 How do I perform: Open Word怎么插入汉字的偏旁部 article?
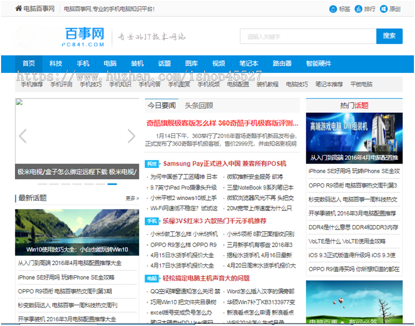(261, 291)
